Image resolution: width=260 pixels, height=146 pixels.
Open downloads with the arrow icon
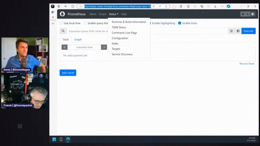(x=215, y=6)
